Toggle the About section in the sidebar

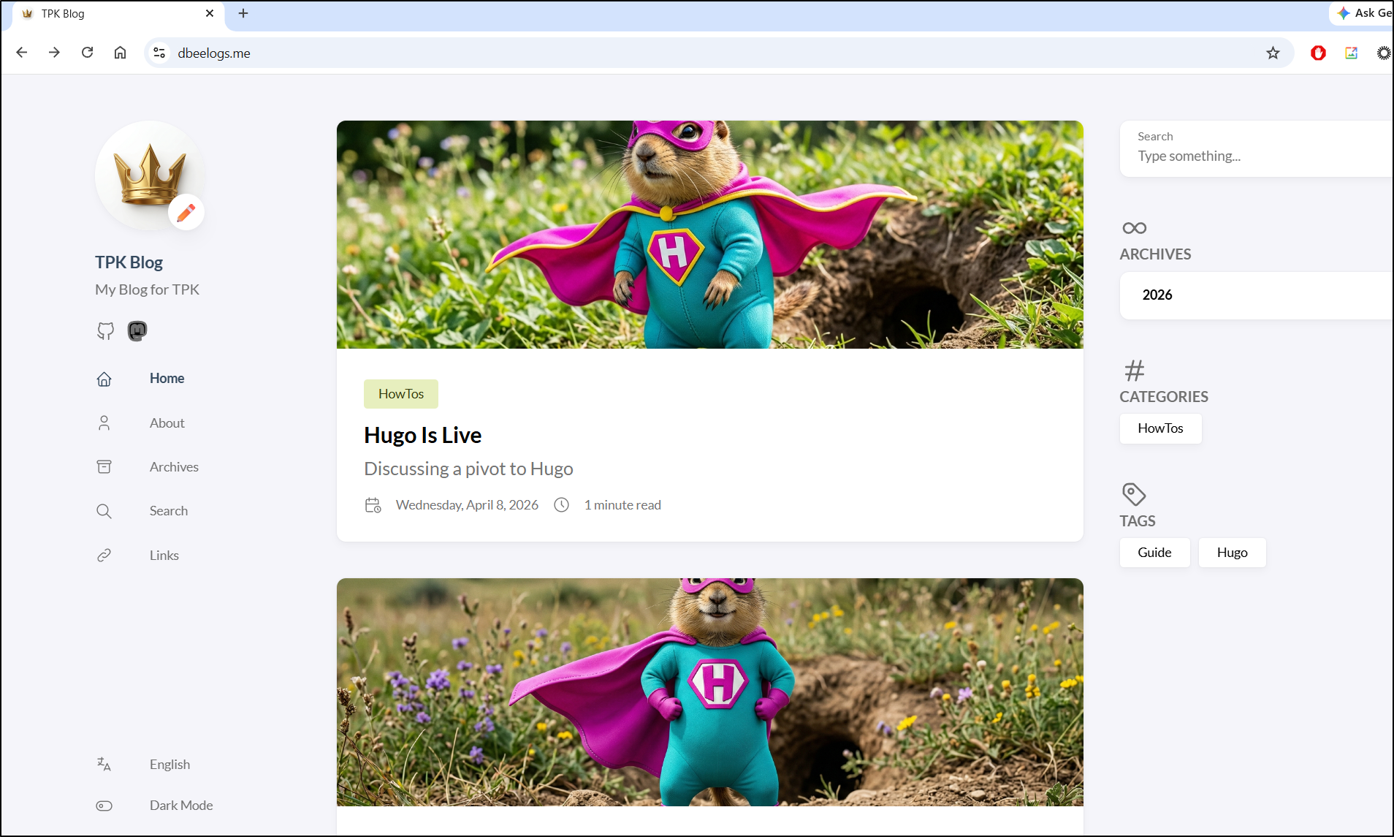167,423
